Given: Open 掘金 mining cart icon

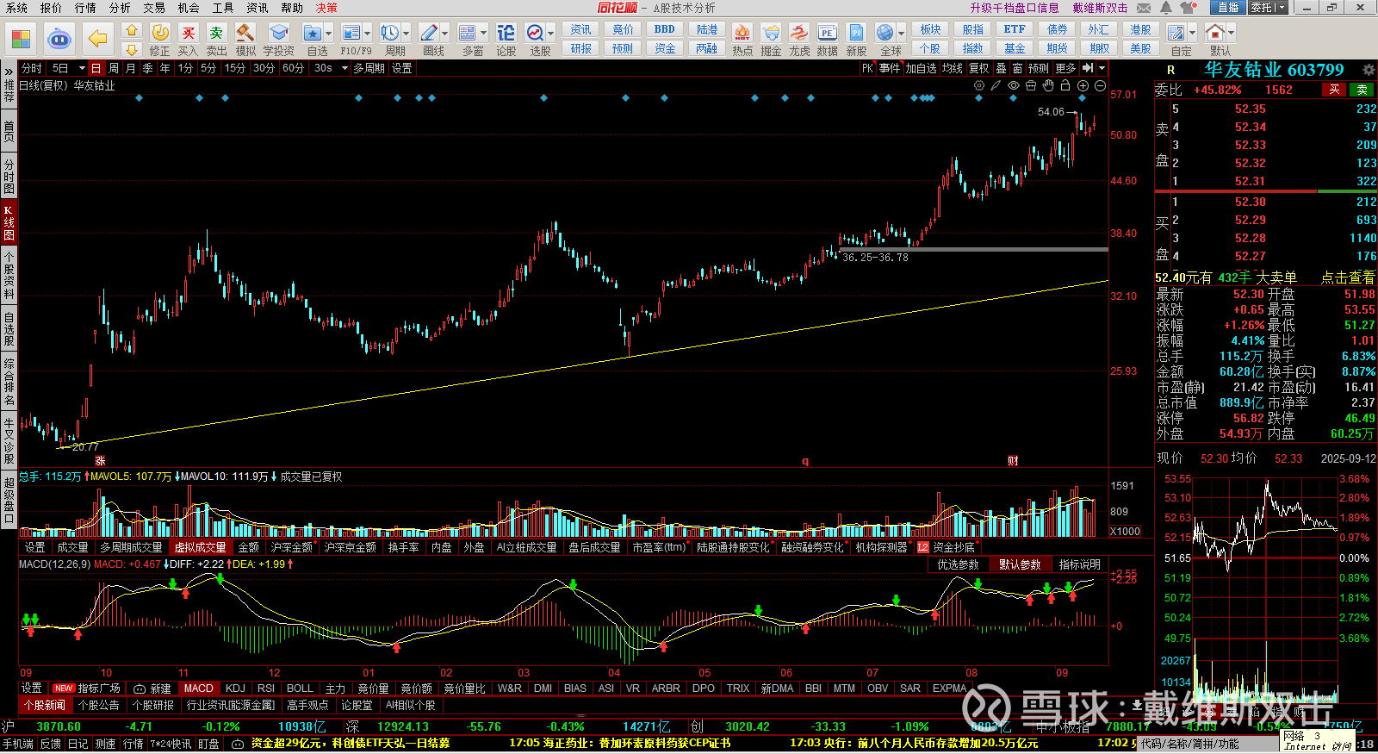Looking at the screenshot, I should click(771, 40).
